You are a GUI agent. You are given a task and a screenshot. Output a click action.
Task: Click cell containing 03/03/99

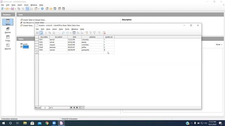pyautogui.click(x=75, y=45)
